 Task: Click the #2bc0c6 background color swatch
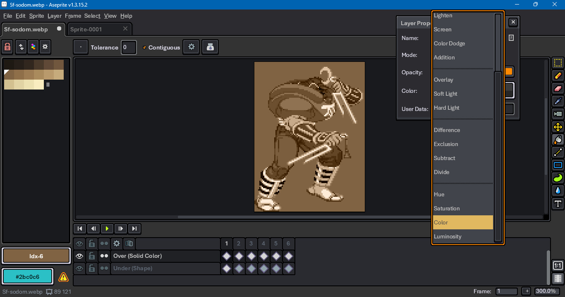(x=27, y=277)
